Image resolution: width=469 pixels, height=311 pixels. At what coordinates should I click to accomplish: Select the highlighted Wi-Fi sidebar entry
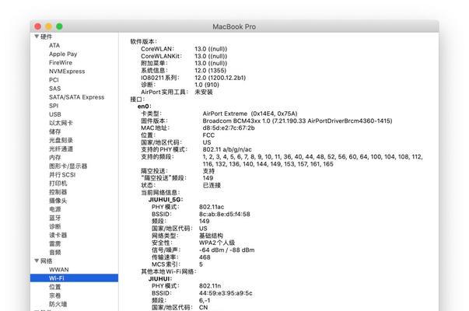(74, 278)
